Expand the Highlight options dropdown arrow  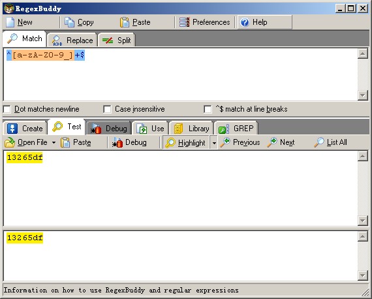pos(214,142)
